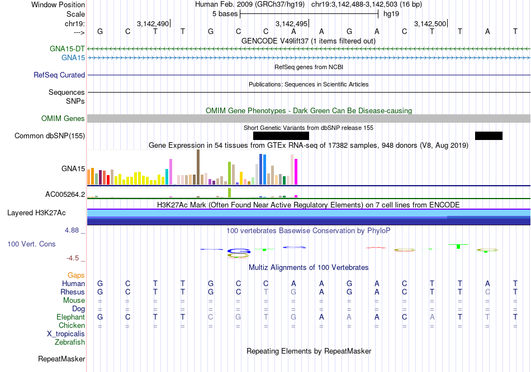The image size is (531, 372).
Task: Click the H3K27Ac Mark ENCODE track title
Action: click(309, 205)
